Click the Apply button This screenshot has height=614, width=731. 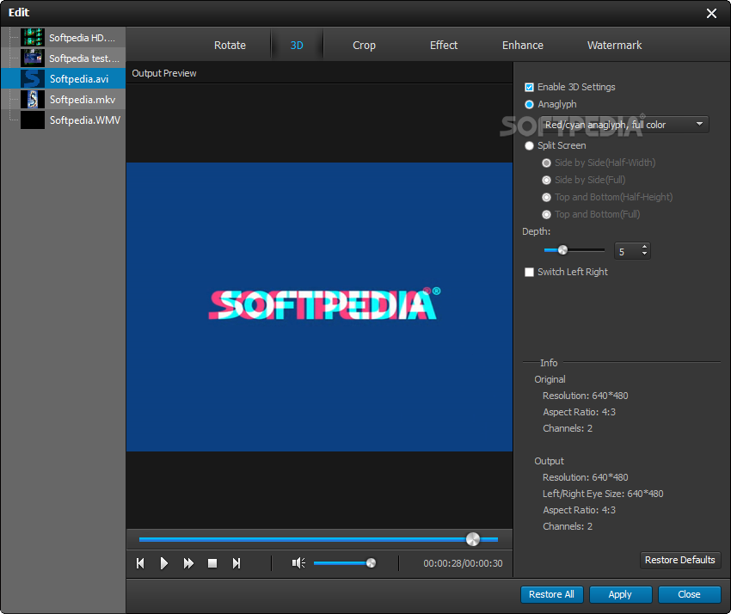(620, 594)
